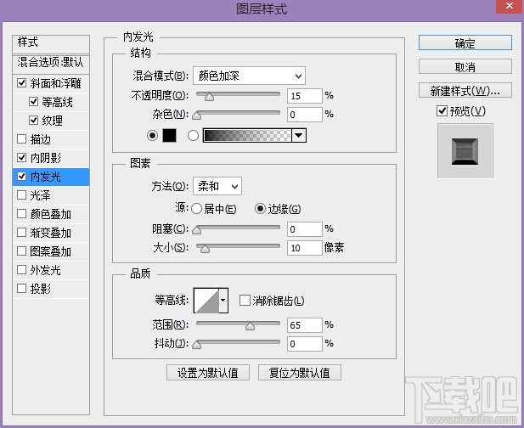Open the contour picker dropdown arrow

coord(223,301)
